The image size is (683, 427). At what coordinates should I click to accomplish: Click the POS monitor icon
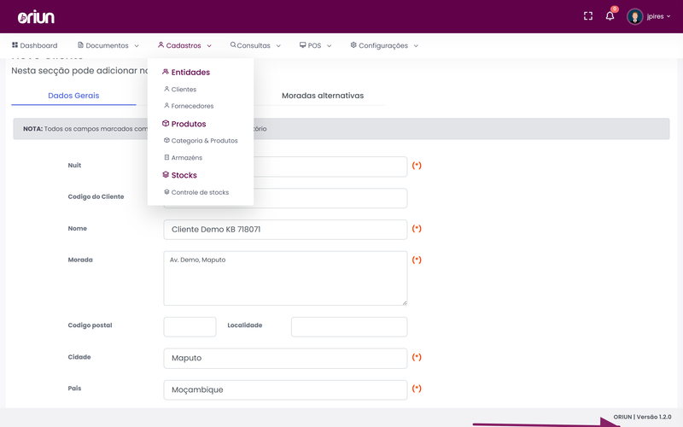[303, 45]
